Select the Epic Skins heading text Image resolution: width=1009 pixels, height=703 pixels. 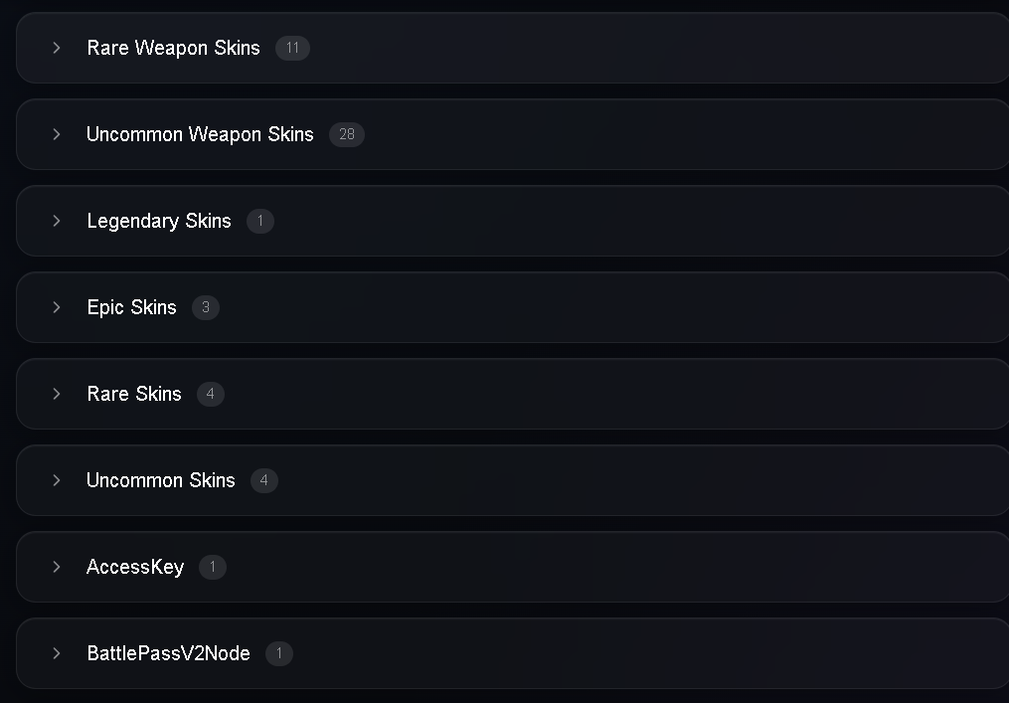click(x=132, y=307)
